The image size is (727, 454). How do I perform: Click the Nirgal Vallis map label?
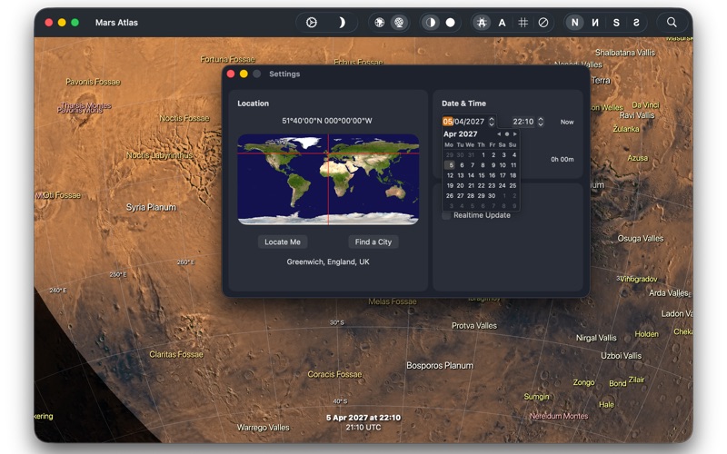click(596, 338)
